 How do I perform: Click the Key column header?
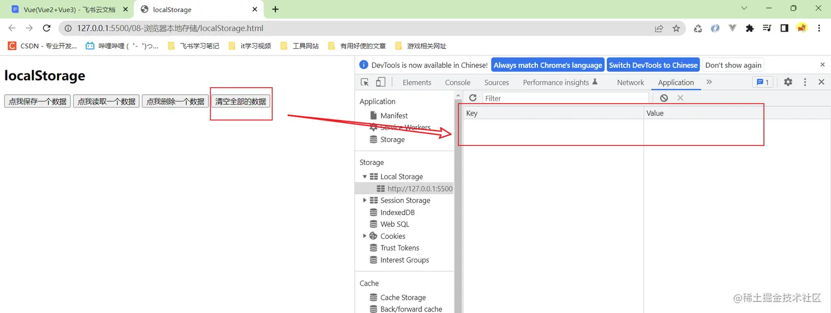click(553, 113)
